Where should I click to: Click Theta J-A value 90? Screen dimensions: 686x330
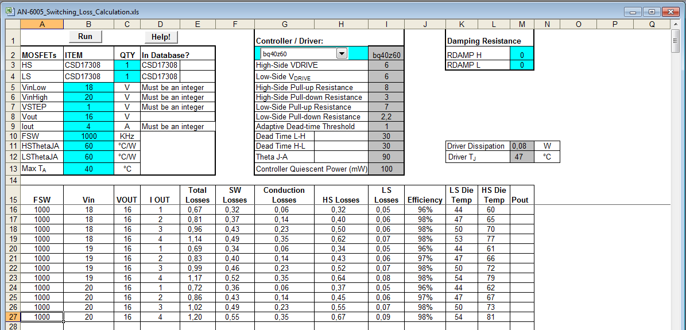point(386,156)
